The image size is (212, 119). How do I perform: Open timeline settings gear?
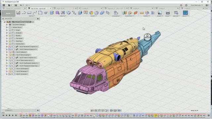tap(209, 115)
